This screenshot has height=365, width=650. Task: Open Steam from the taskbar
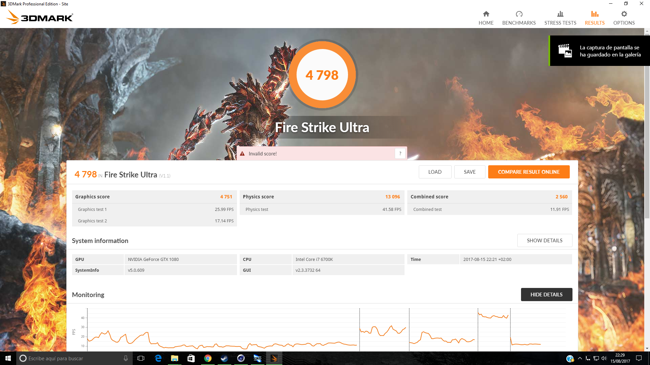224,358
